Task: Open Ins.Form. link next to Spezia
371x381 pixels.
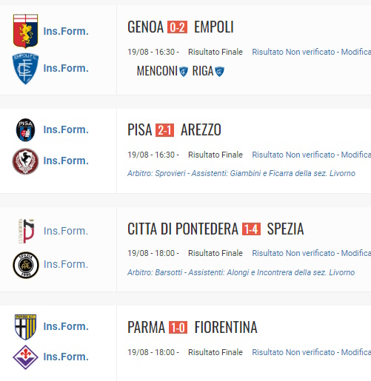Action: pyautogui.click(x=66, y=264)
